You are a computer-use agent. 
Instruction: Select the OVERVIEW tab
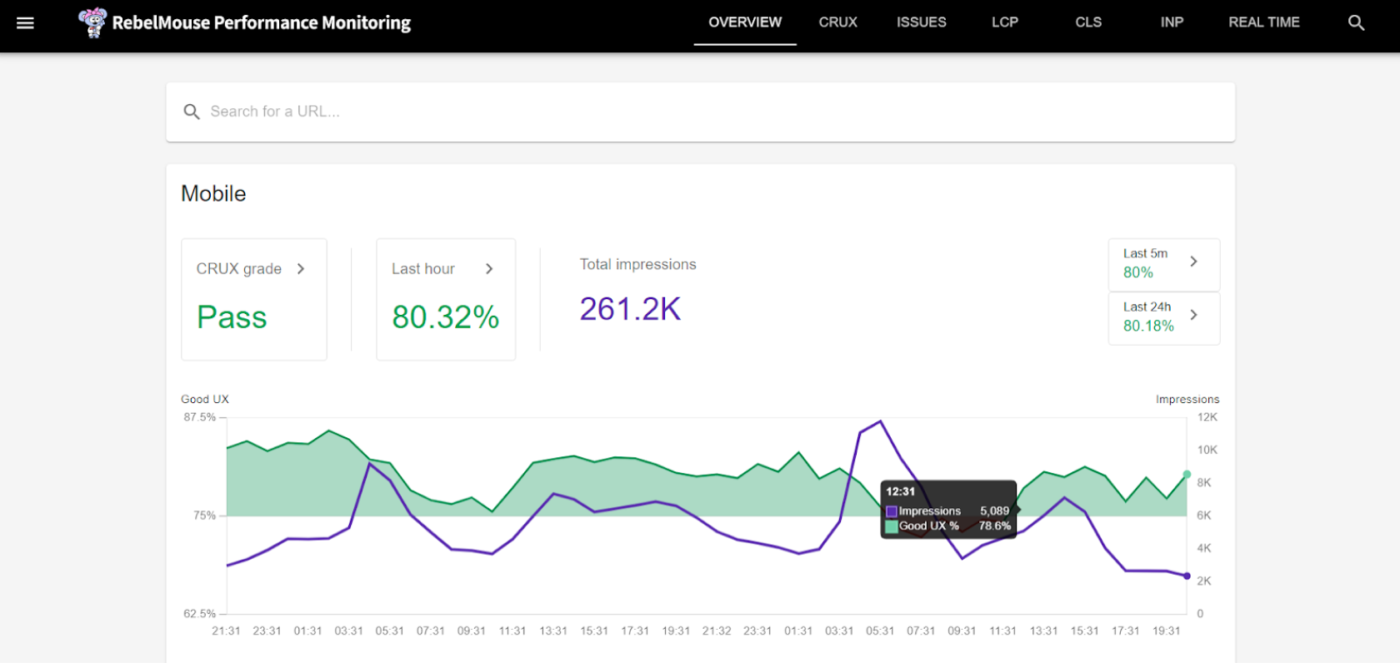tap(745, 22)
